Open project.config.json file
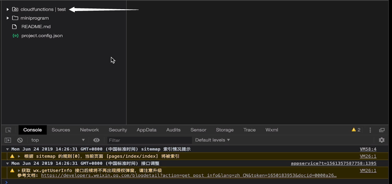Image resolution: width=392 pixels, height=184 pixels. click(x=42, y=35)
